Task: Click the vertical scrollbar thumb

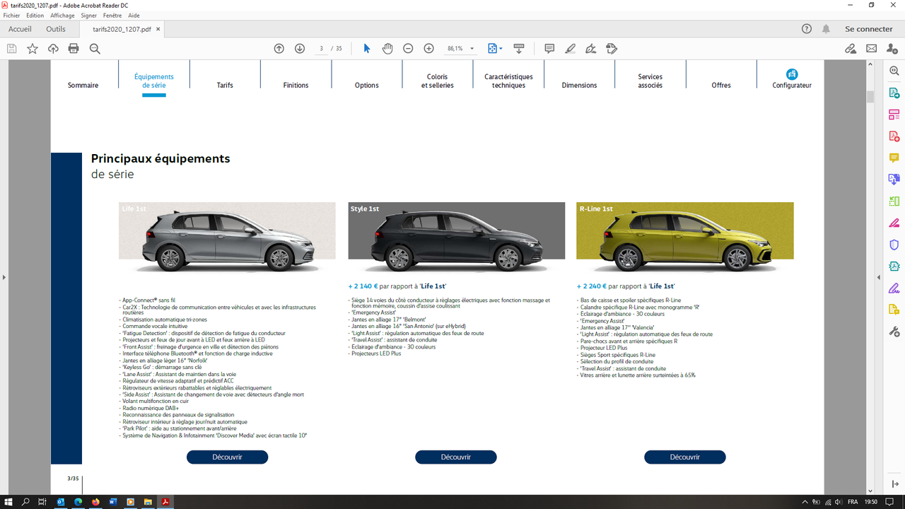Action: [x=870, y=97]
